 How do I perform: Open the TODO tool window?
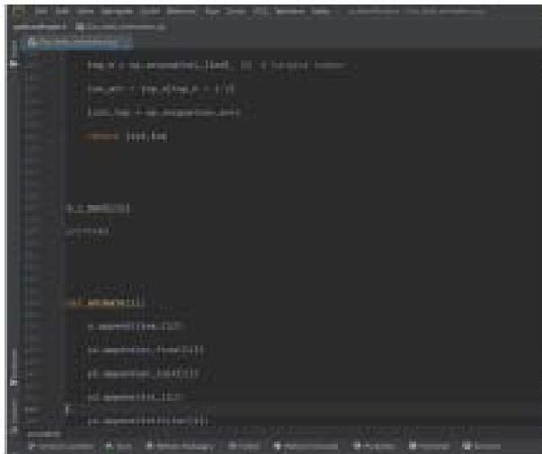243,446
